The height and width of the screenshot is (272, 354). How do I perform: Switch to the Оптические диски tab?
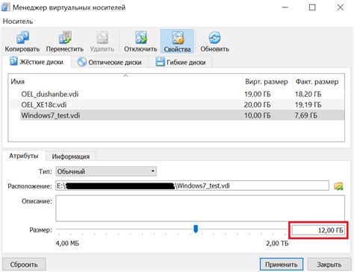[110, 62]
